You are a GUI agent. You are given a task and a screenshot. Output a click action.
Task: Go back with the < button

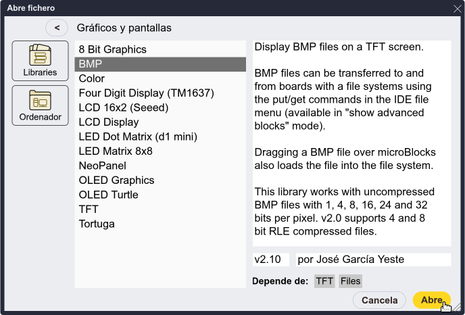[x=57, y=28]
